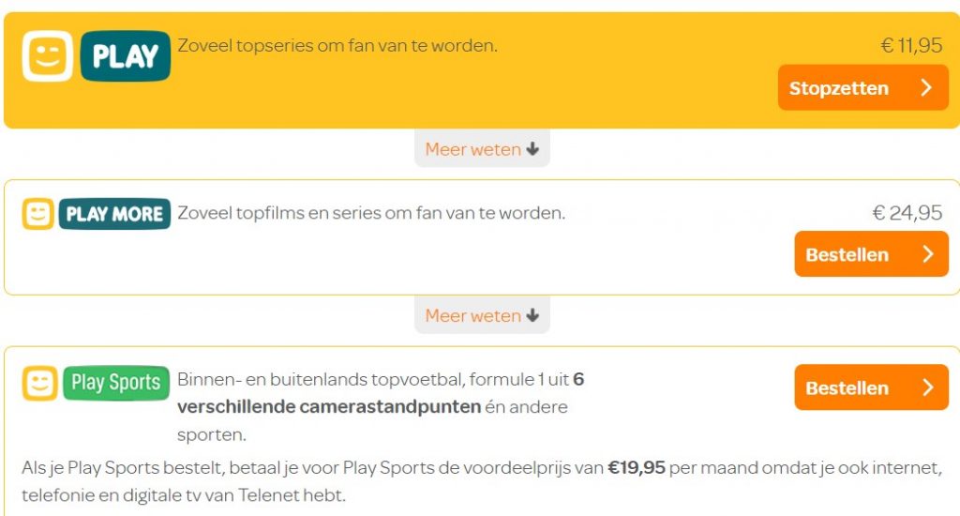Order PLAY MORE with Bestellen button
The width and height of the screenshot is (960, 516).
pos(871,254)
